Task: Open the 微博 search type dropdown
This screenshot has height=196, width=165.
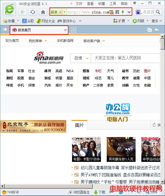Action: pyautogui.click(x=81, y=58)
